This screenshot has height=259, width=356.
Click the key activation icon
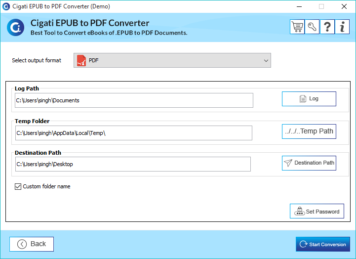point(312,27)
